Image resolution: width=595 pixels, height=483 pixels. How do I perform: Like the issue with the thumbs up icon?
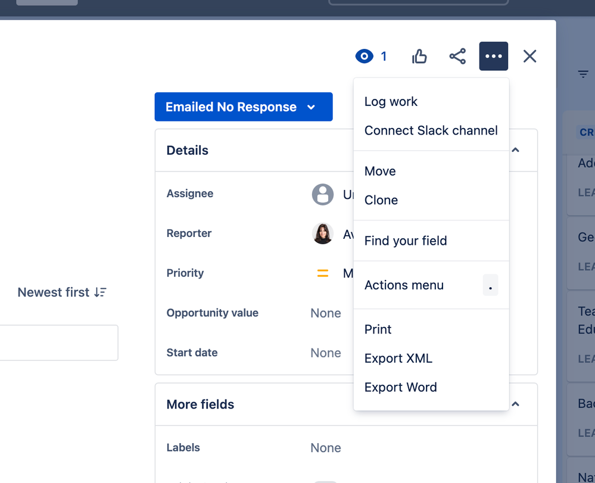coord(419,55)
